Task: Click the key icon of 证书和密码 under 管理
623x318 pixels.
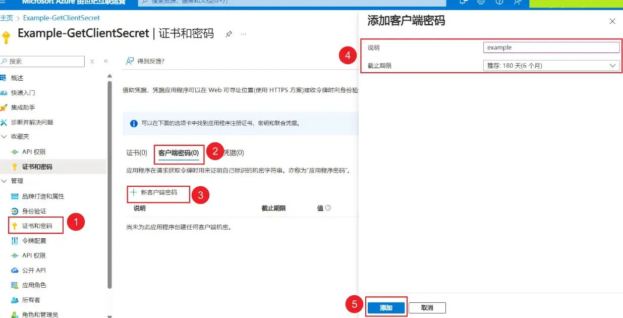Action: [x=15, y=226]
